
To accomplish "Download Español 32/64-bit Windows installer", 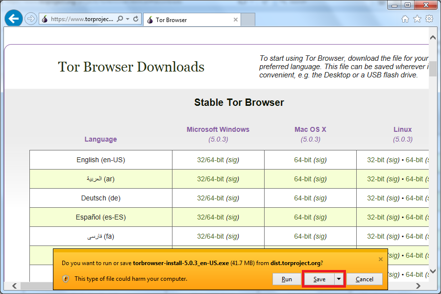I will [210, 217].
